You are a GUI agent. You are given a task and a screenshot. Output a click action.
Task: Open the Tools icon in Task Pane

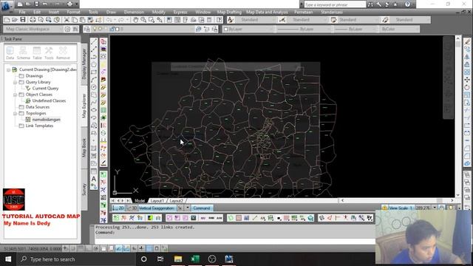(x=49, y=53)
